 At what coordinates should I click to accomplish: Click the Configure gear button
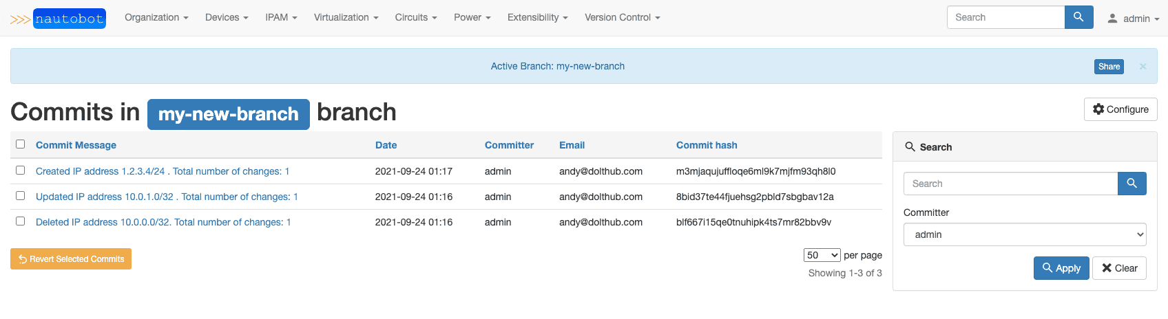point(1120,109)
